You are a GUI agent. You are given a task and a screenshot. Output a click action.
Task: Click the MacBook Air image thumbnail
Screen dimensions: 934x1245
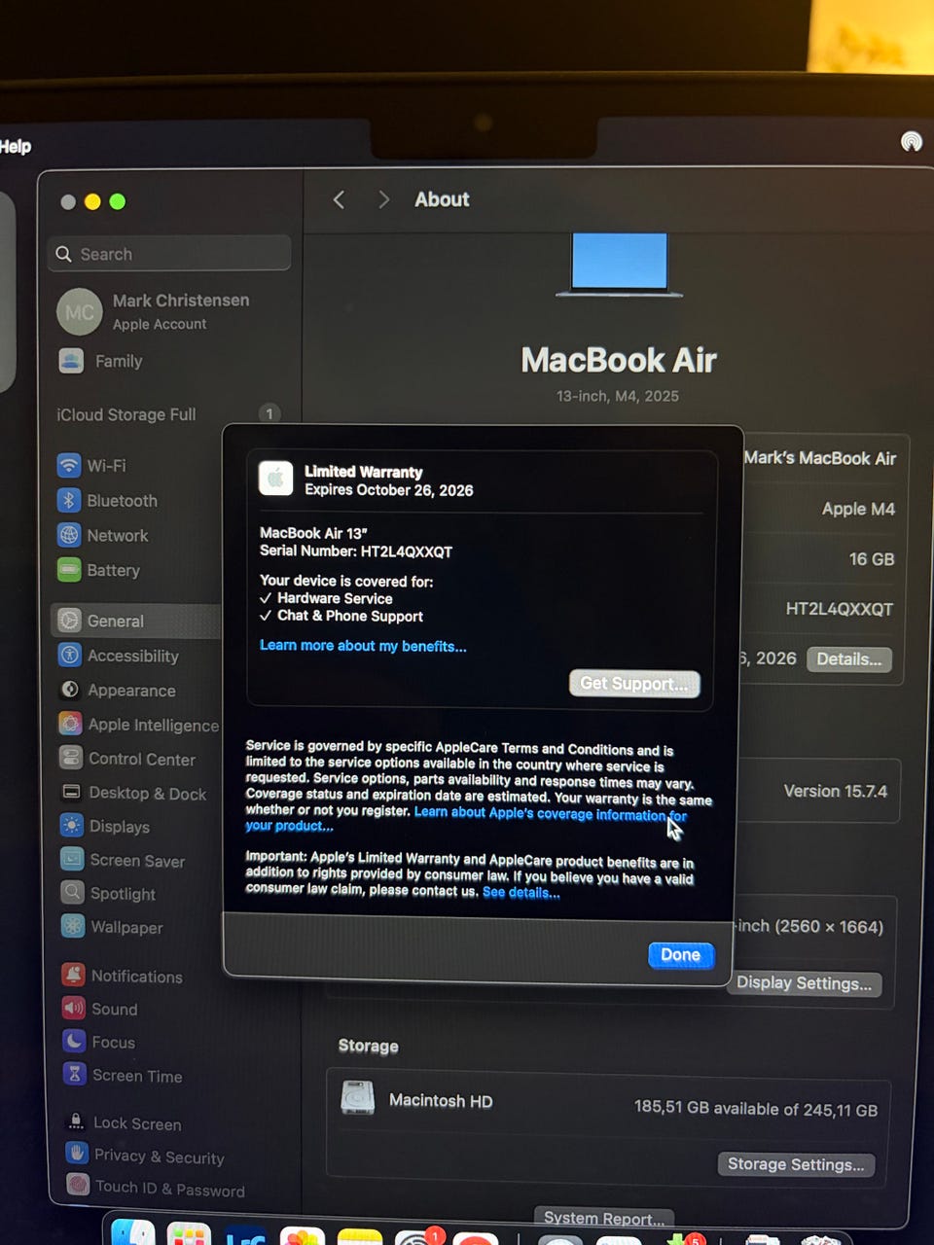point(620,265)
